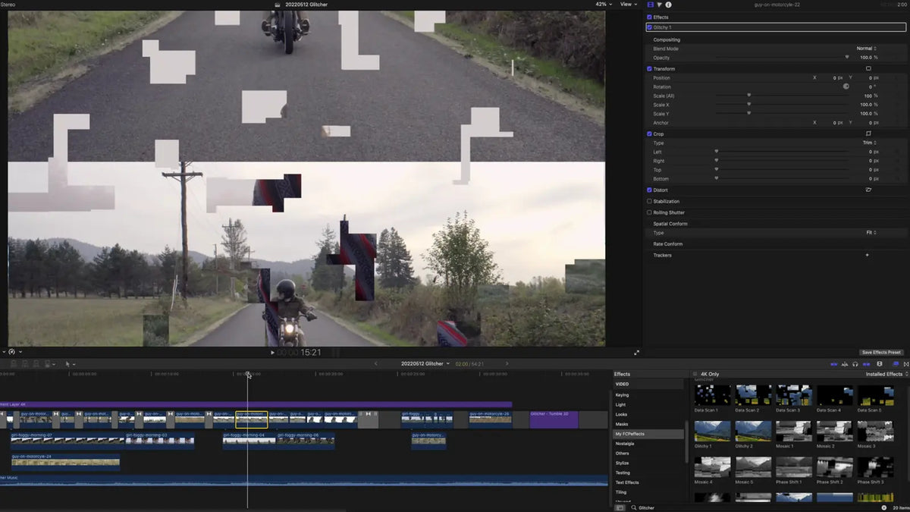Image resolution: width=910 pixels, height=512 pixels.
Task: Select the Light effects category
Action: click(621, 405)
